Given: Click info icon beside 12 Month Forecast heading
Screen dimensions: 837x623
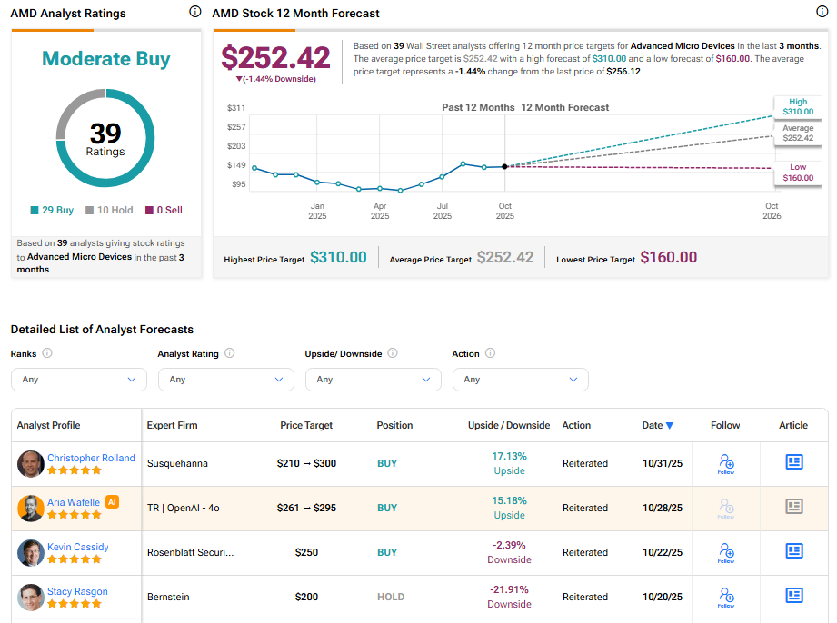Looking at the screenshot, I should pos(822,12).
